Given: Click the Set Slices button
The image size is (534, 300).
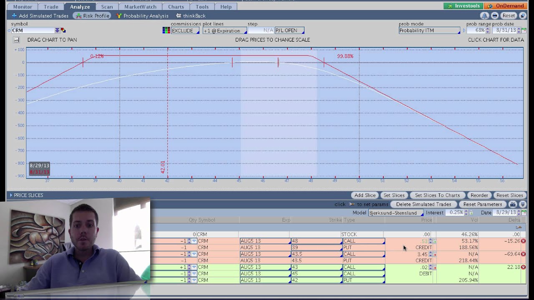Looking at the screenshot, I should click(x=394, y=195).
